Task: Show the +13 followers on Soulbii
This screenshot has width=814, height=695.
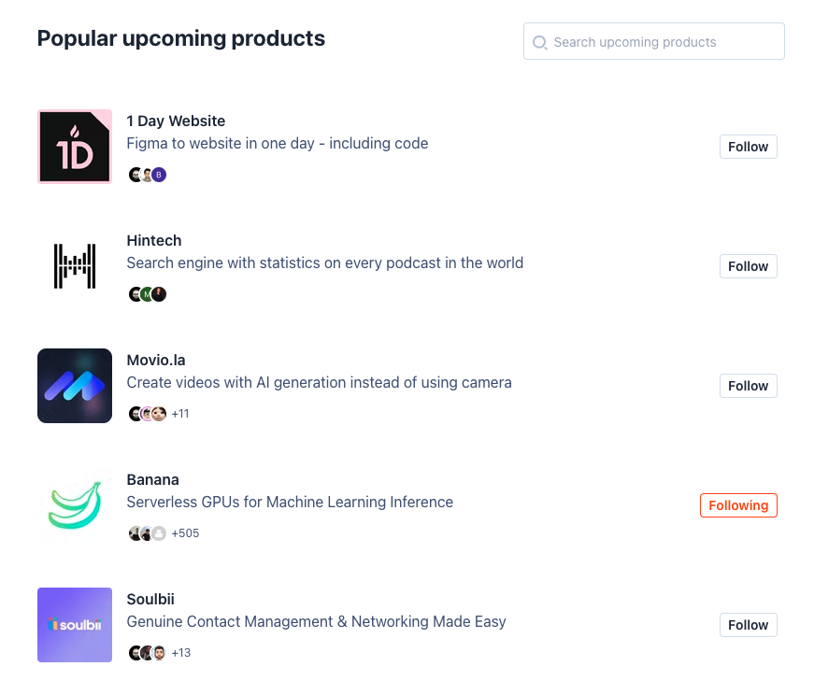Action: tap(181, 653)
